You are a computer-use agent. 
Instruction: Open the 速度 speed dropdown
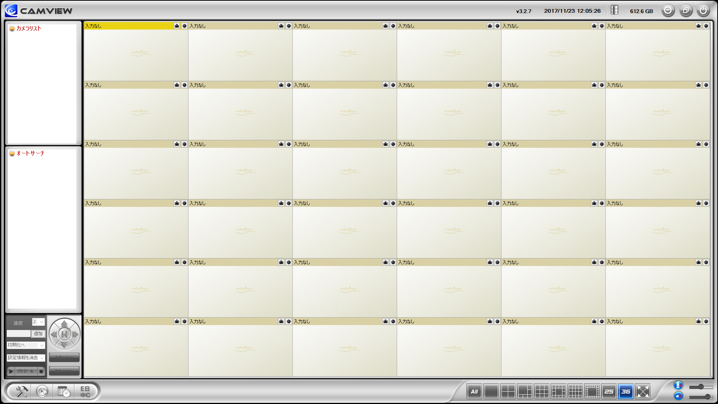coord(38,322)
